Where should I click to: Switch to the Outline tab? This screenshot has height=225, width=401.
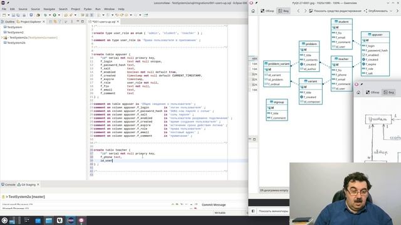[x=8, y=22]
